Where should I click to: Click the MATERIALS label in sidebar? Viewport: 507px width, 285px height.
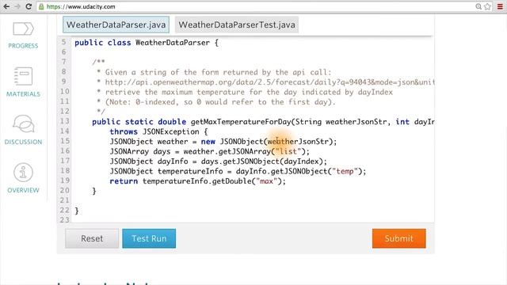tap(23, 94)
